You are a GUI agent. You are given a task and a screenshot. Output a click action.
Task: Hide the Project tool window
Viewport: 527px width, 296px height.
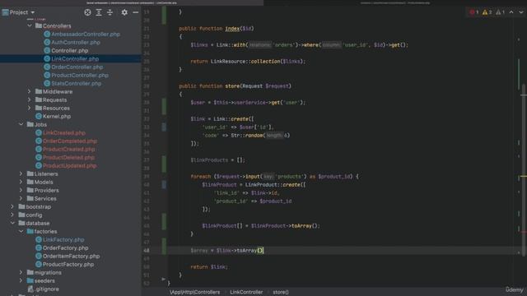(135, 12)
